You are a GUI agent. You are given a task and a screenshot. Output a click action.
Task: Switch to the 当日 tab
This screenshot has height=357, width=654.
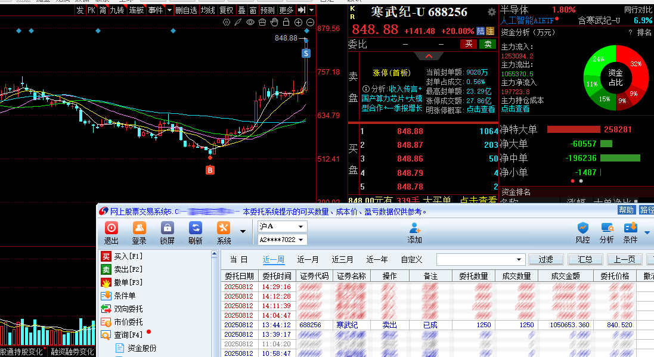pyautogui.click(x=239, y=260)
